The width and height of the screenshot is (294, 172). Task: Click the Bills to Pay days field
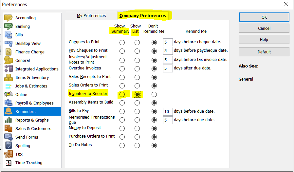coord(168,112)
